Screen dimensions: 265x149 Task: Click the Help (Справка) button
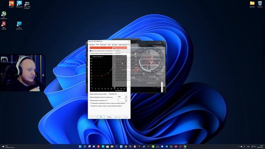click(x=126, y=117)
